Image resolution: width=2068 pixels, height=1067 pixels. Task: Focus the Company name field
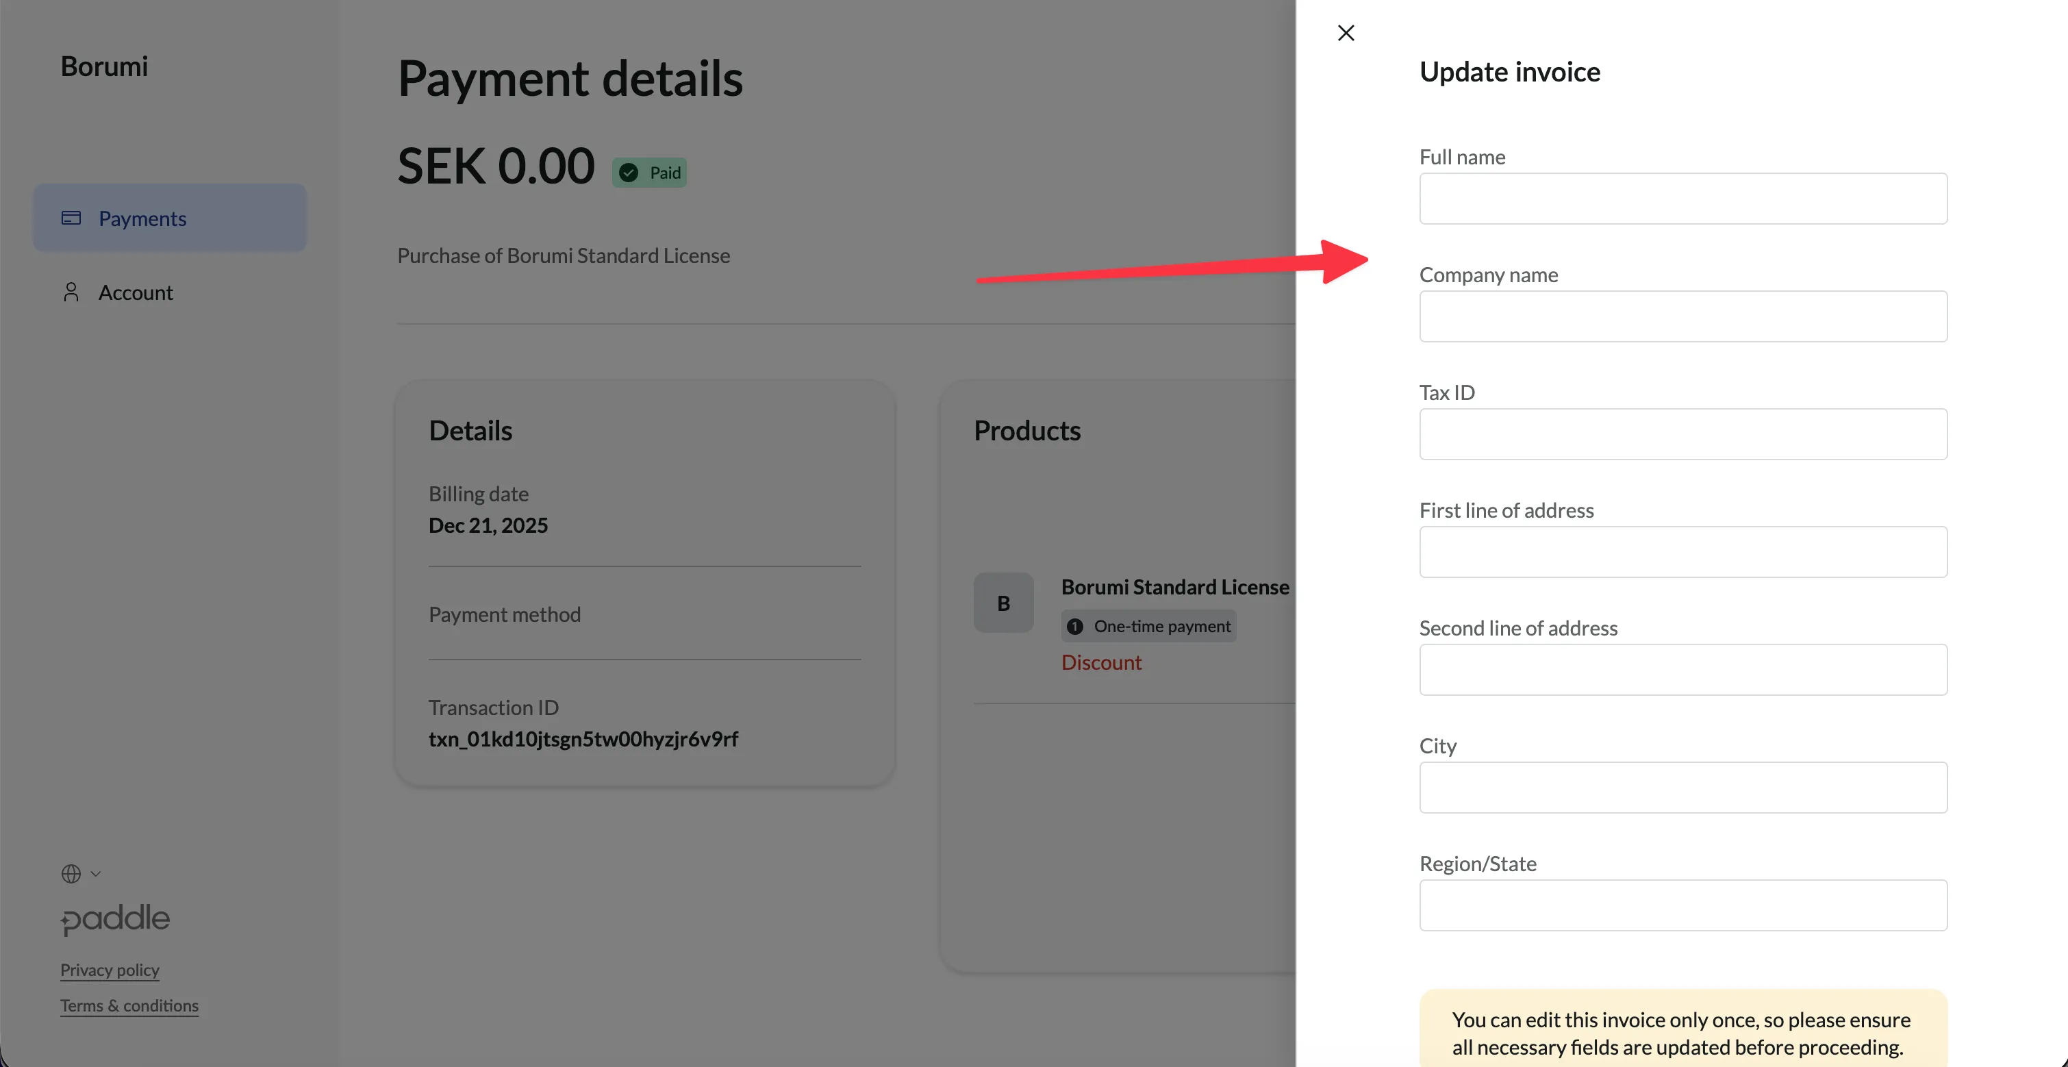coord(1682,316)
